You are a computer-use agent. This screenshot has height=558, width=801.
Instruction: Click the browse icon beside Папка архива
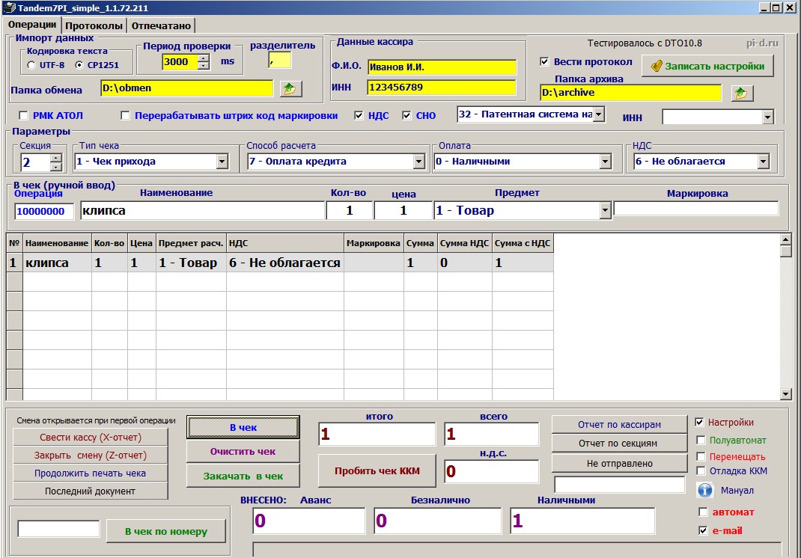pos(741,93)
